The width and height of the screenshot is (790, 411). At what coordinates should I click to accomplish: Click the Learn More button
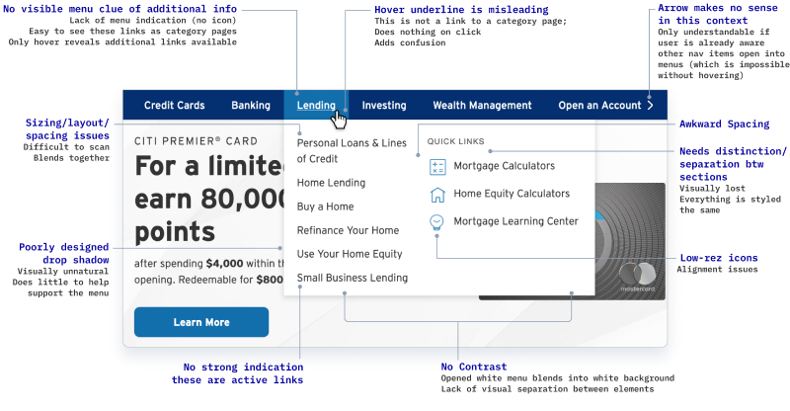coord(201,322)
